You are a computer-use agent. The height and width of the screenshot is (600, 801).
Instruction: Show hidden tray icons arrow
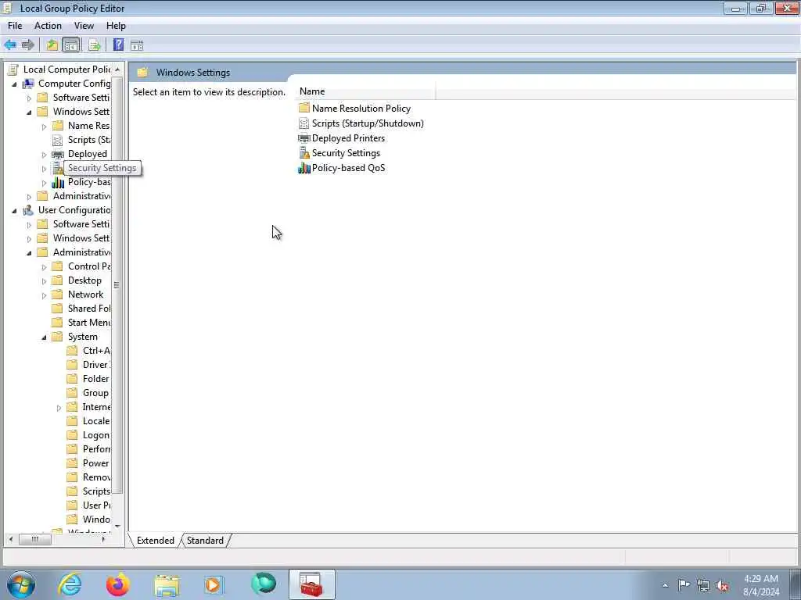point(665,586)
